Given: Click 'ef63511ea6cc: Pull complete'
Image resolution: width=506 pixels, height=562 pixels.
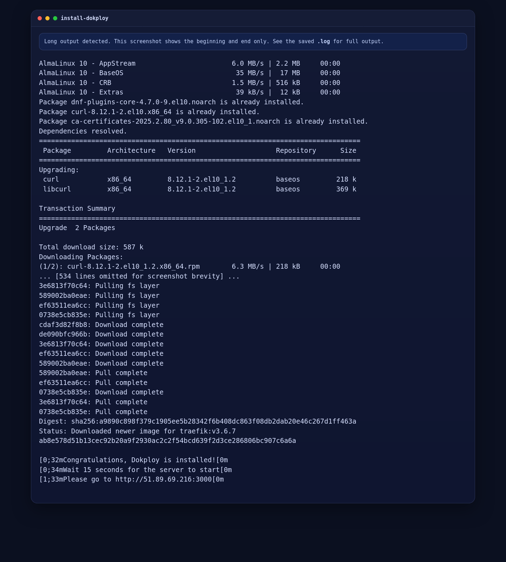Looking at the screenshot, I should [93, 383].
